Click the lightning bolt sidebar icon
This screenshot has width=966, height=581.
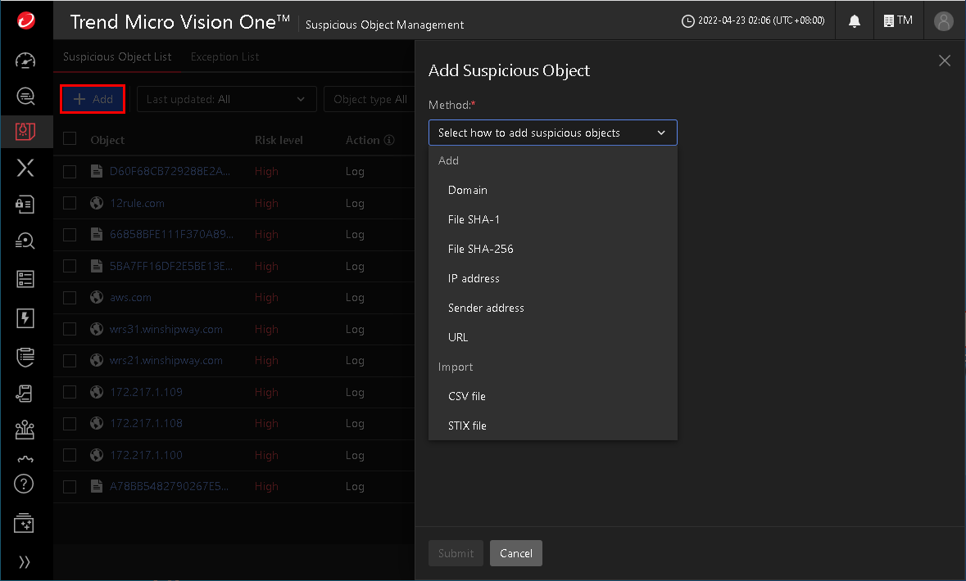point(25,318)
